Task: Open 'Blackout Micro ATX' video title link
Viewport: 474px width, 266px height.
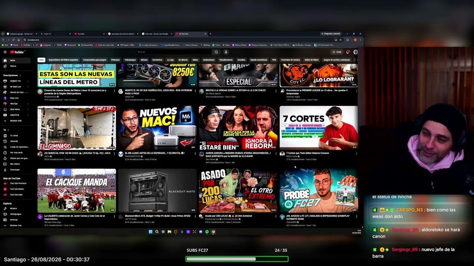Action: click(x=158, y=216)
